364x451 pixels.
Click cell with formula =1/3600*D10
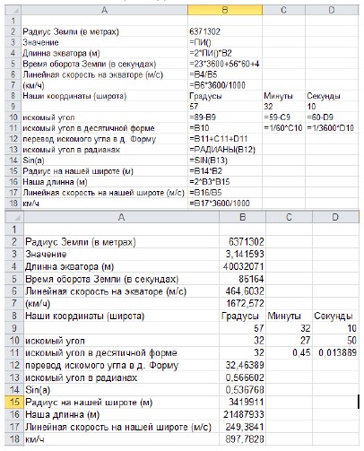pyautogui.click(x=332, y=128)
